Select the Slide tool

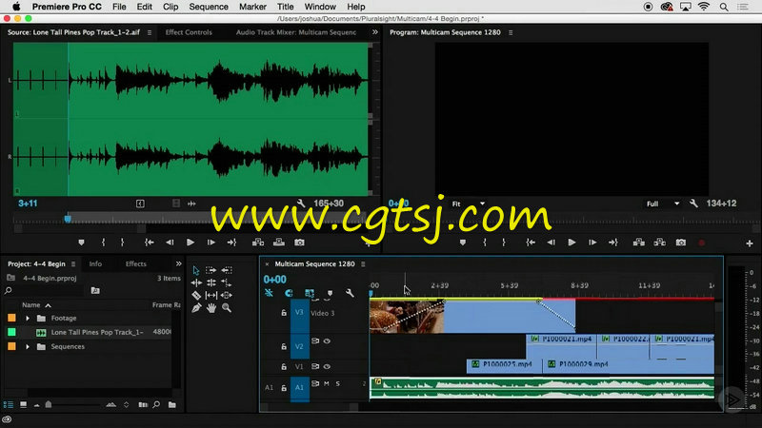click(x=227, y=295)
